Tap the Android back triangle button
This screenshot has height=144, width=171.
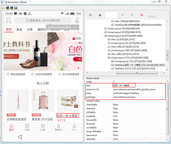click(20, 137)
